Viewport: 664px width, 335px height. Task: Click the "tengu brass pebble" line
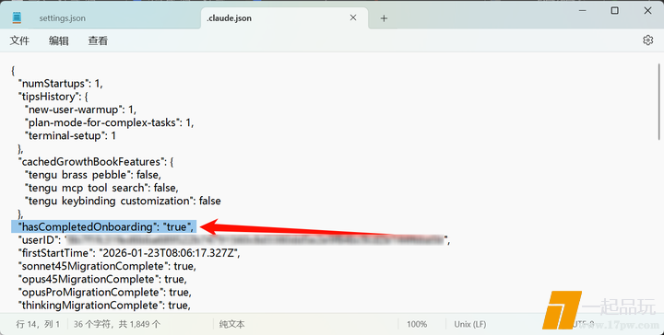tap(93, 175)
